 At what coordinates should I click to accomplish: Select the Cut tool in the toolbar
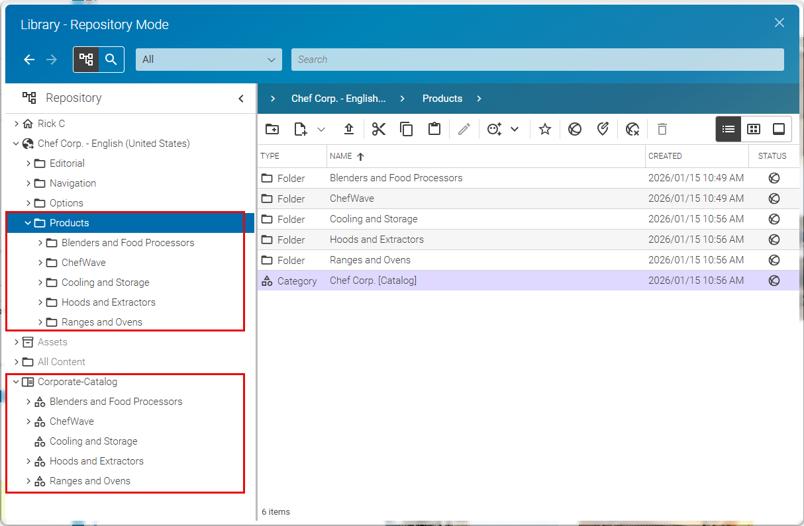379,129
